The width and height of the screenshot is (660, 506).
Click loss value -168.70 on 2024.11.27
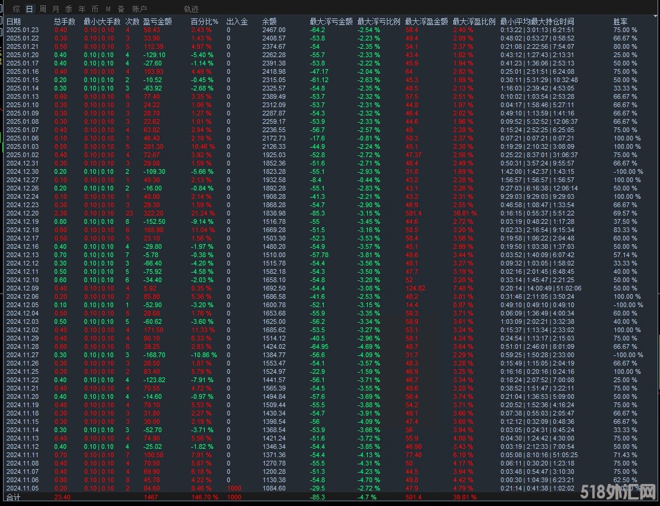coord(154,355)
